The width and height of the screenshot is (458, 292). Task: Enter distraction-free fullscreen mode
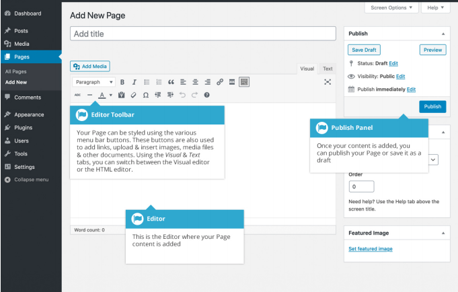pyautogui.click(x=328, y=82)
